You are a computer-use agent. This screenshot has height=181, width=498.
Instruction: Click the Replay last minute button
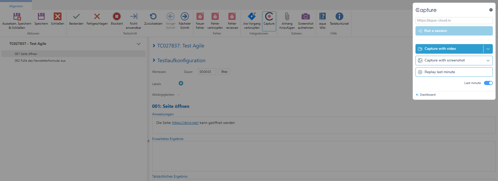tap(454, 72)
